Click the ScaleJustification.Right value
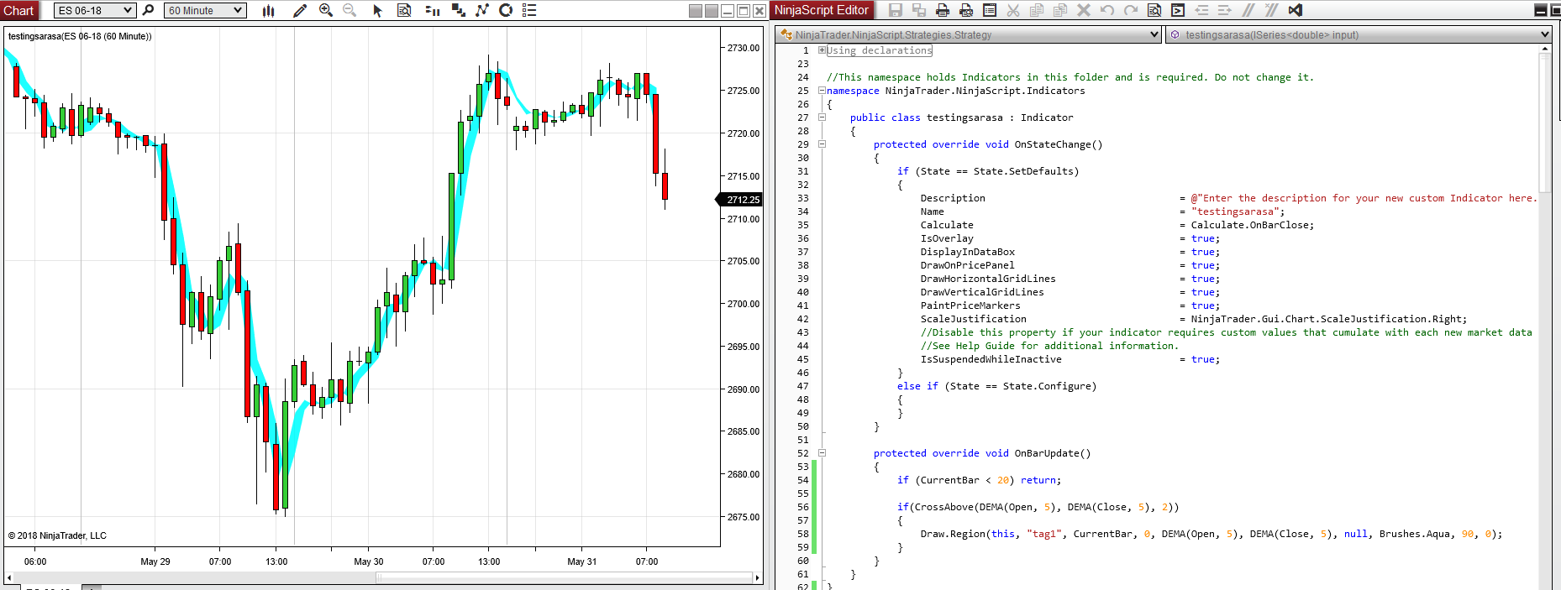This screenshot has width=1561, height=590. point(1328,319)
